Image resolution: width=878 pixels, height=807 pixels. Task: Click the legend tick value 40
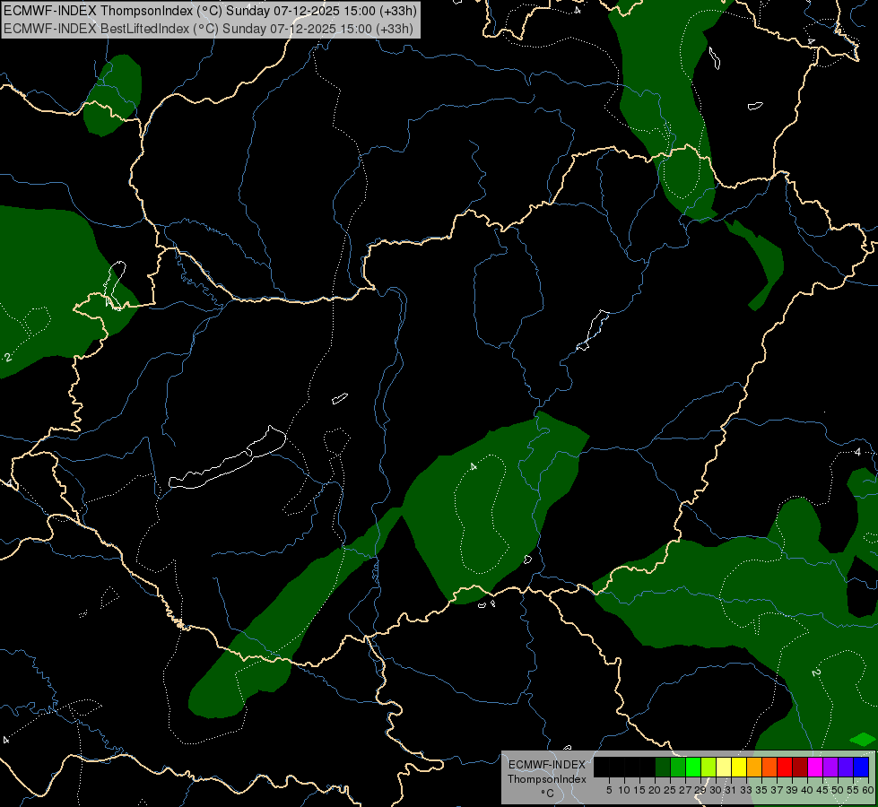(807, 790)
